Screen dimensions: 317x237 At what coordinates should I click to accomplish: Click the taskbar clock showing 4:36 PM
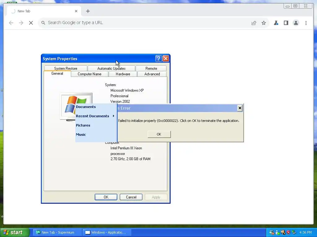(x=306, y=232)
